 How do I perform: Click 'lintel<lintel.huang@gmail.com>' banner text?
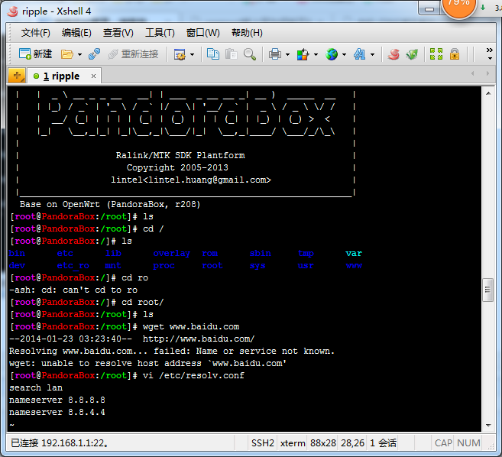191,180
